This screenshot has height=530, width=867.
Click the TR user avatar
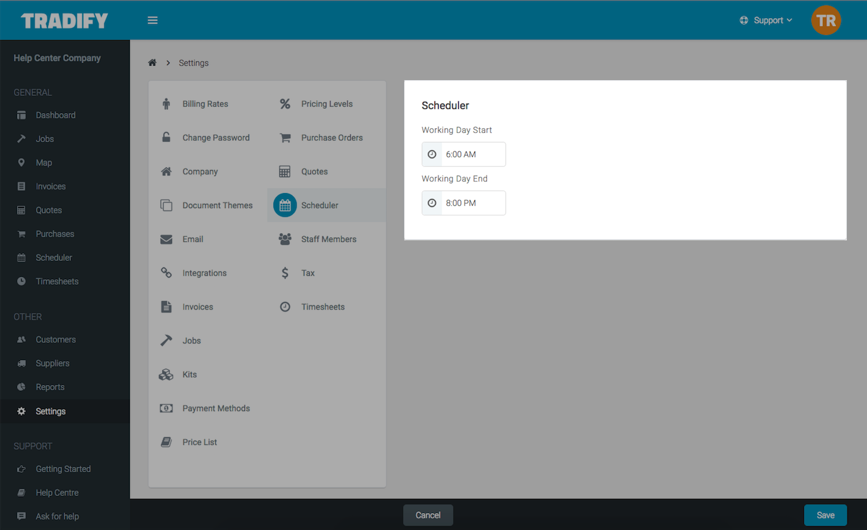click(826, 20)
